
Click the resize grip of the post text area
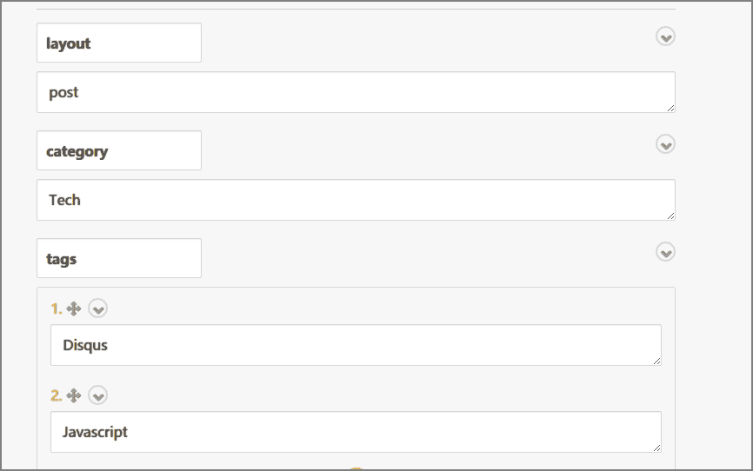point(671,109)
